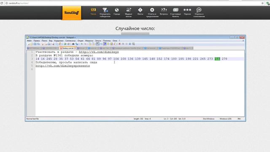Open the Ответы и предсказания section
This screenshot has width=270, height=152.
coord(152,12)
